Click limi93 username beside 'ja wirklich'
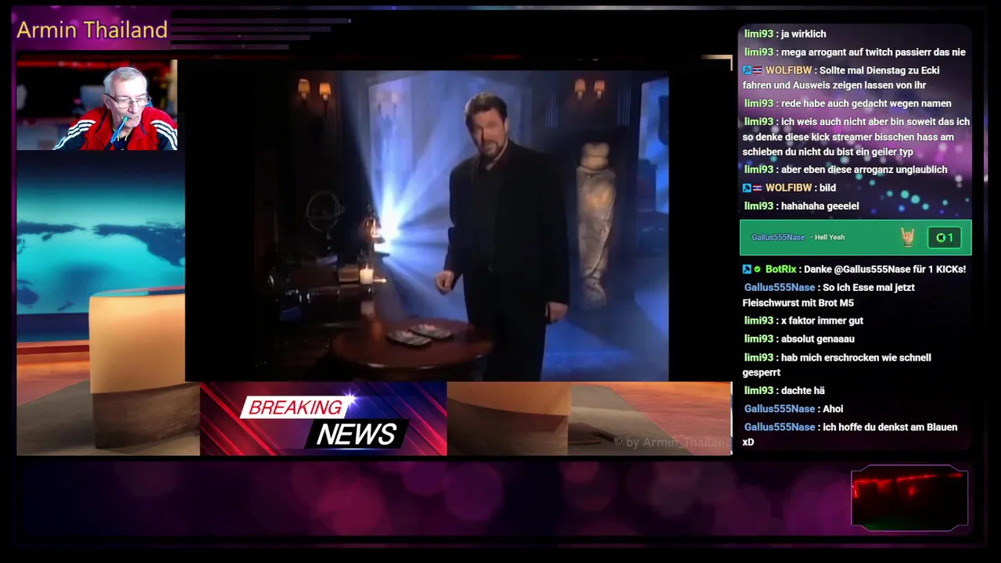1001x563 pixels. coord(759,34)
